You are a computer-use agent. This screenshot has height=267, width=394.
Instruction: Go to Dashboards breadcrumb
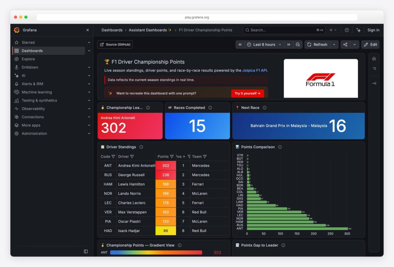112,30
